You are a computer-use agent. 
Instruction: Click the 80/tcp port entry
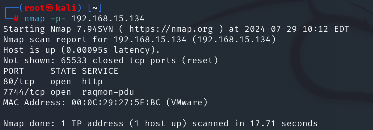pyautogui.click(x=19, y=82)
